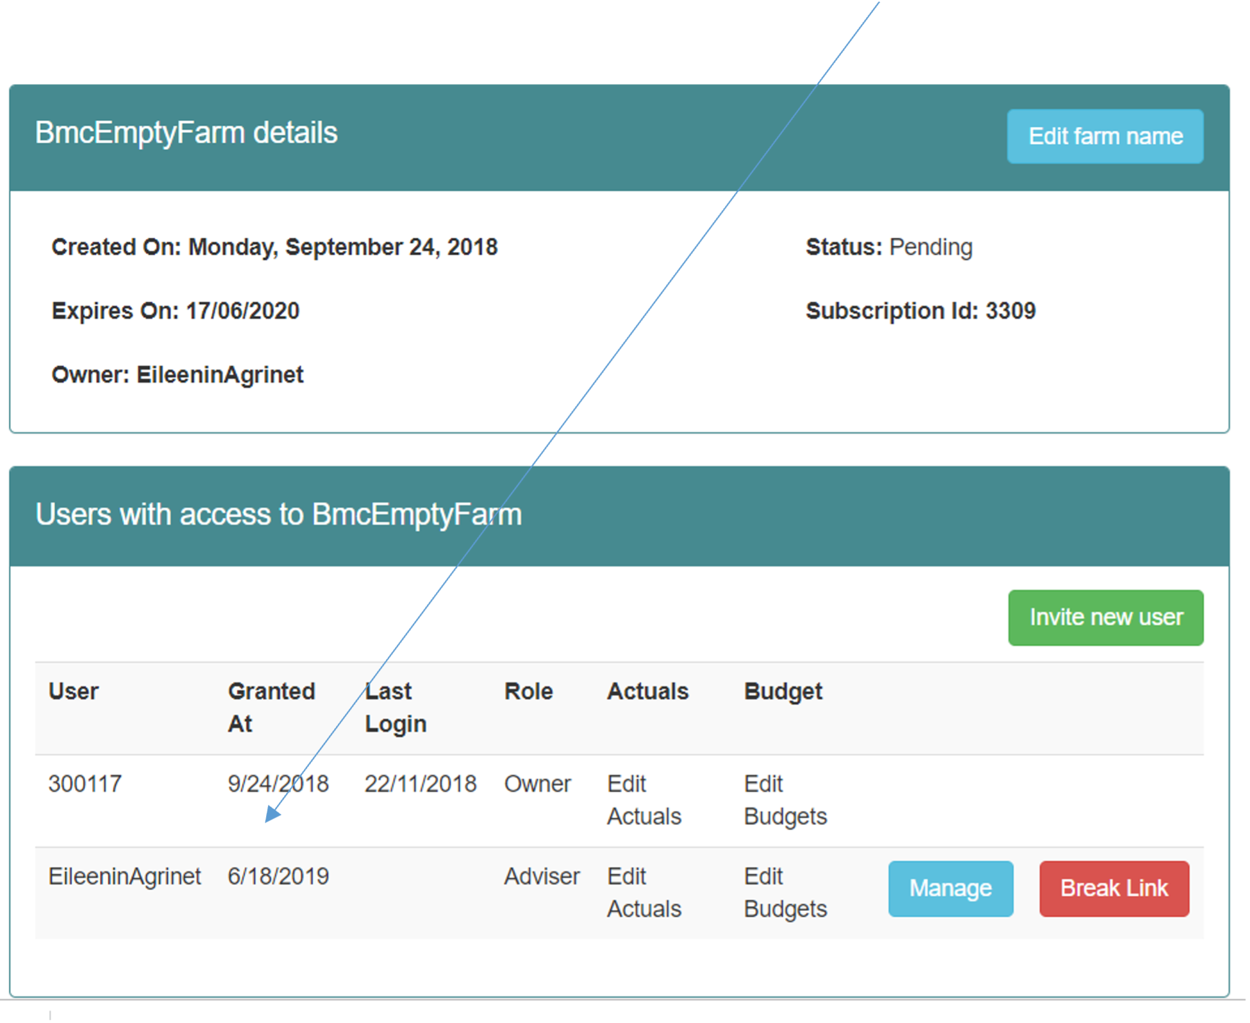The width and height of the screenshot is (1250, 1023).
Task: Select the User column header
Action: point(73,691)
